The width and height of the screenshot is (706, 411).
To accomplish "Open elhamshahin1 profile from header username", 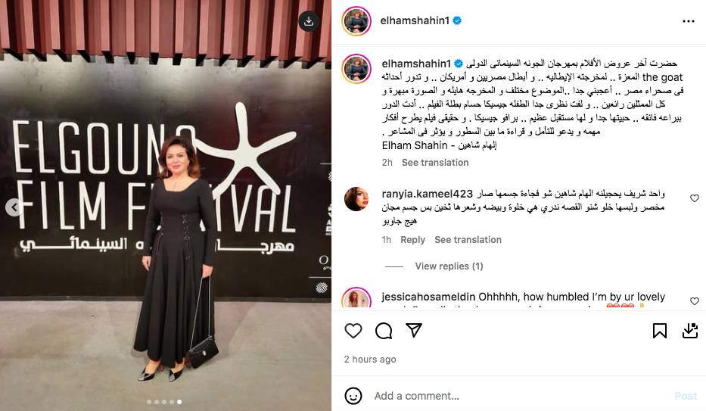I will click(x=415, y=20).
